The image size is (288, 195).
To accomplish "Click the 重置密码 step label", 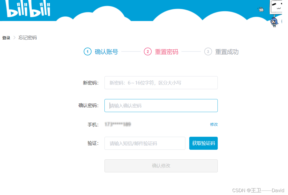I will coord(167,52).
